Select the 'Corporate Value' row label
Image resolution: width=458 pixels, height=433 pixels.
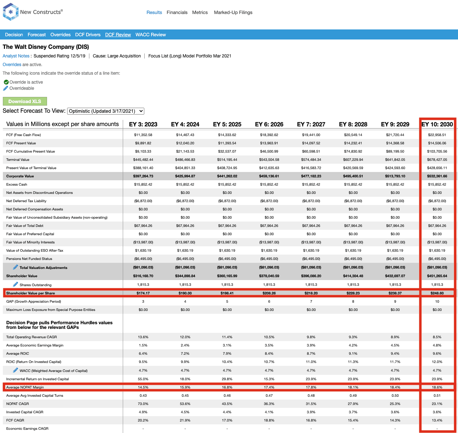point(20,176)
